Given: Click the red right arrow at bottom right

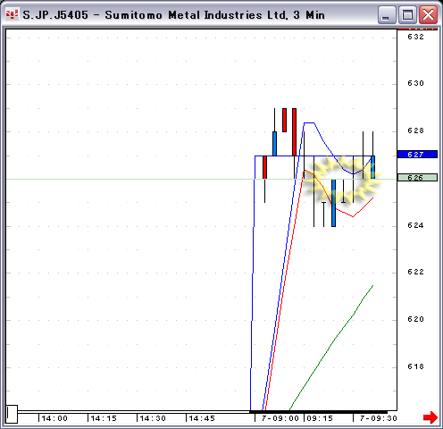Looking at the screenshot, I should click(430, 417).
